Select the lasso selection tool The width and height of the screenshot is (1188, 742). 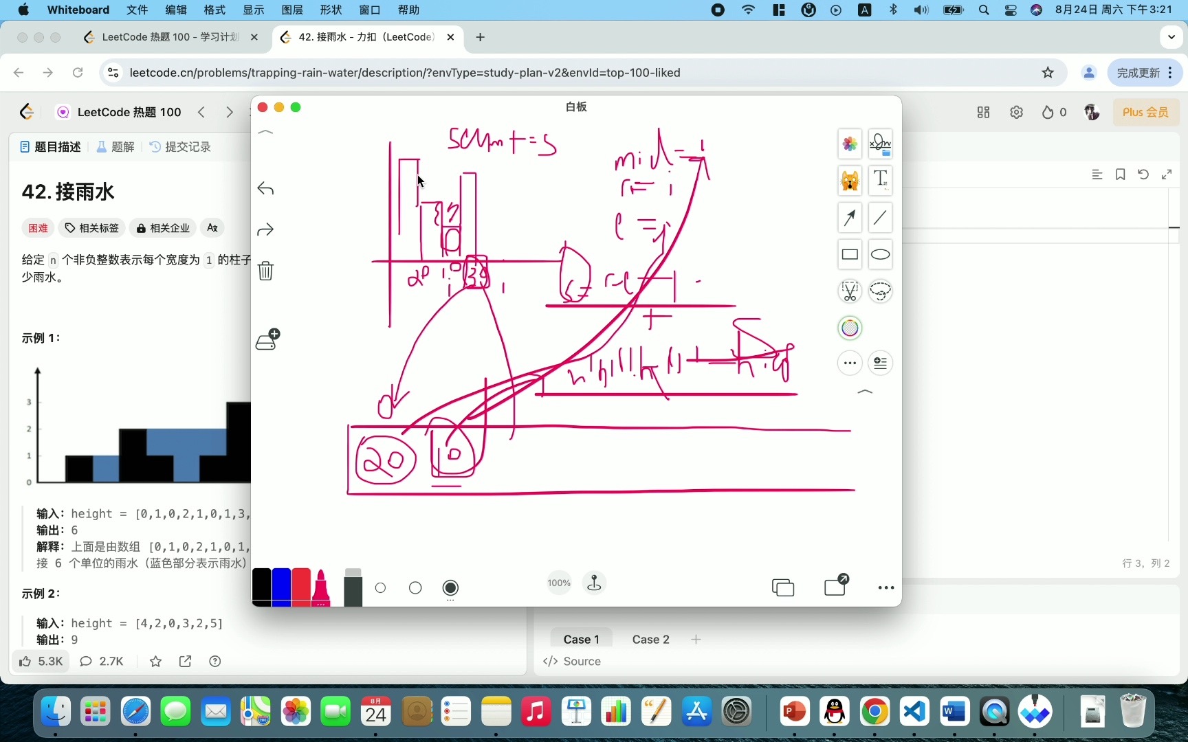(881, 291)
